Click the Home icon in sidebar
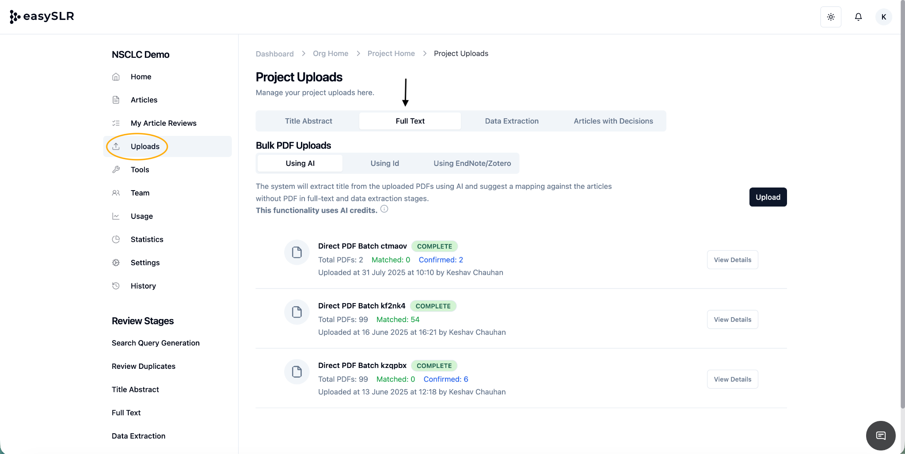 tap(116, 77)
